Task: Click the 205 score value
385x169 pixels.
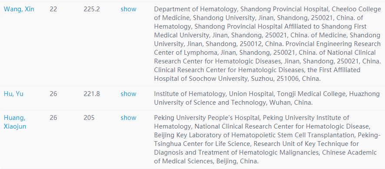Action: (89, 118)
